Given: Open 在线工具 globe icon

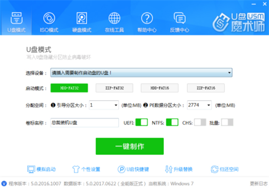Looking at the screenshot, I should tap(114, 18).
